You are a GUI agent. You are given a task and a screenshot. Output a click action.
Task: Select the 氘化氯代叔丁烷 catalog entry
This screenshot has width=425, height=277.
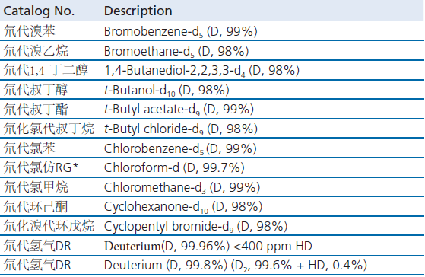49,129
